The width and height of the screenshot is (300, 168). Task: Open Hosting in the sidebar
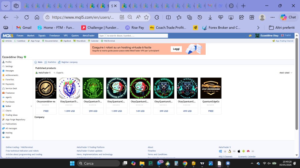tap(9, 133)
